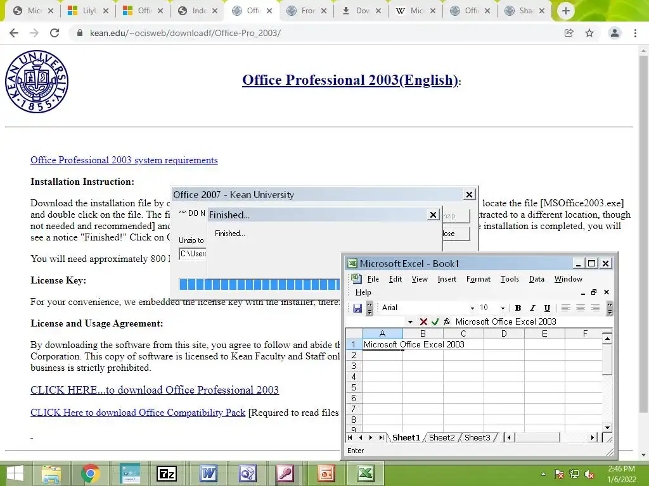Screen dimensions: 649x486
Task: Click the muted volume tray icon
Action: pos(590,475)
